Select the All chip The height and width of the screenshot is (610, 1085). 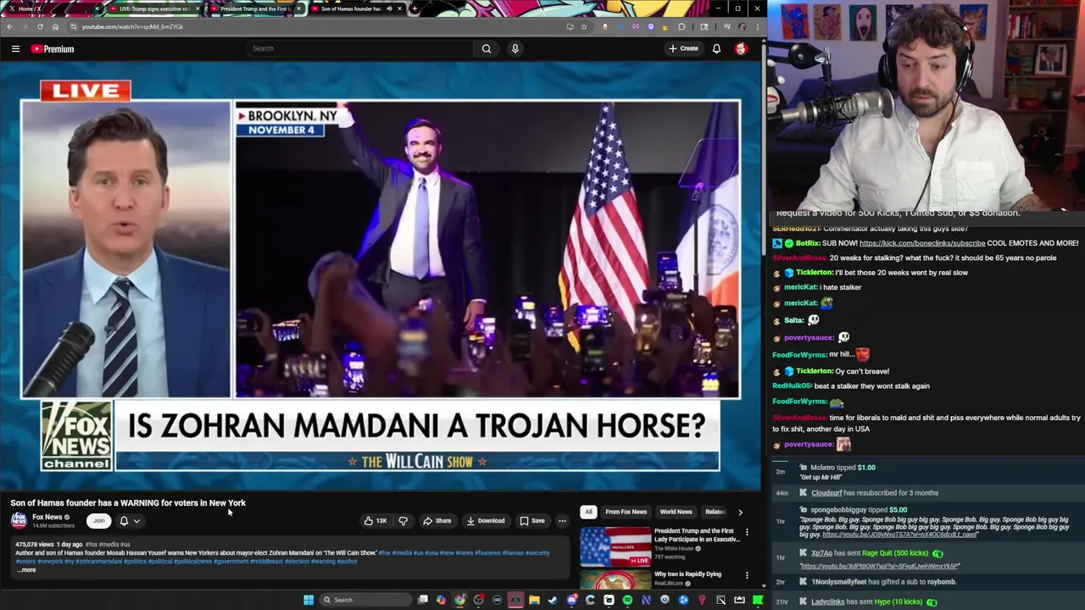588,512
